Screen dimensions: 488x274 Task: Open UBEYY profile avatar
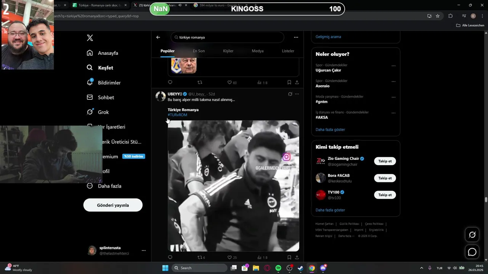pyautogui.click(x=161, y=96)
